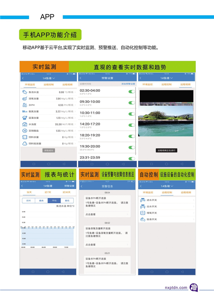Tap the 获取成功 toast message
214x303 pixels.
coord(49,150)
